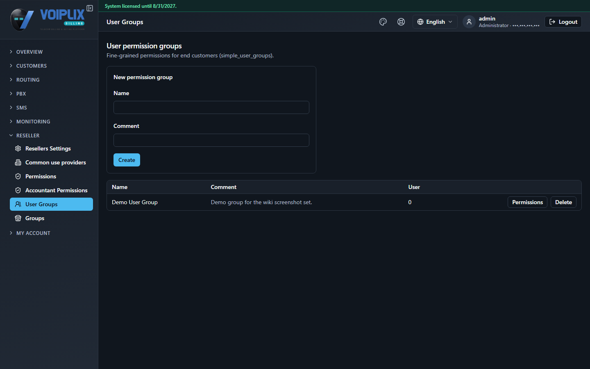Viewport: 590px width, 369px height.
Task: Click the Demo User Group name cell
Action: [x=135, y=202]
